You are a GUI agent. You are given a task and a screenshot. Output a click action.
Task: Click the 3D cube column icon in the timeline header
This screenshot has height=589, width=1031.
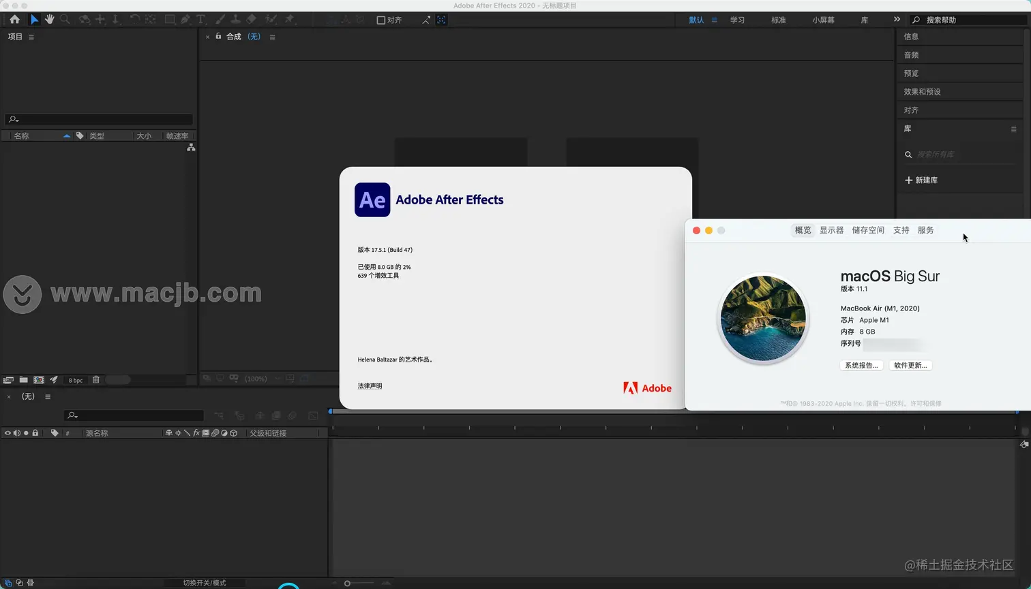pyautogui.click(x=233, y=433)
